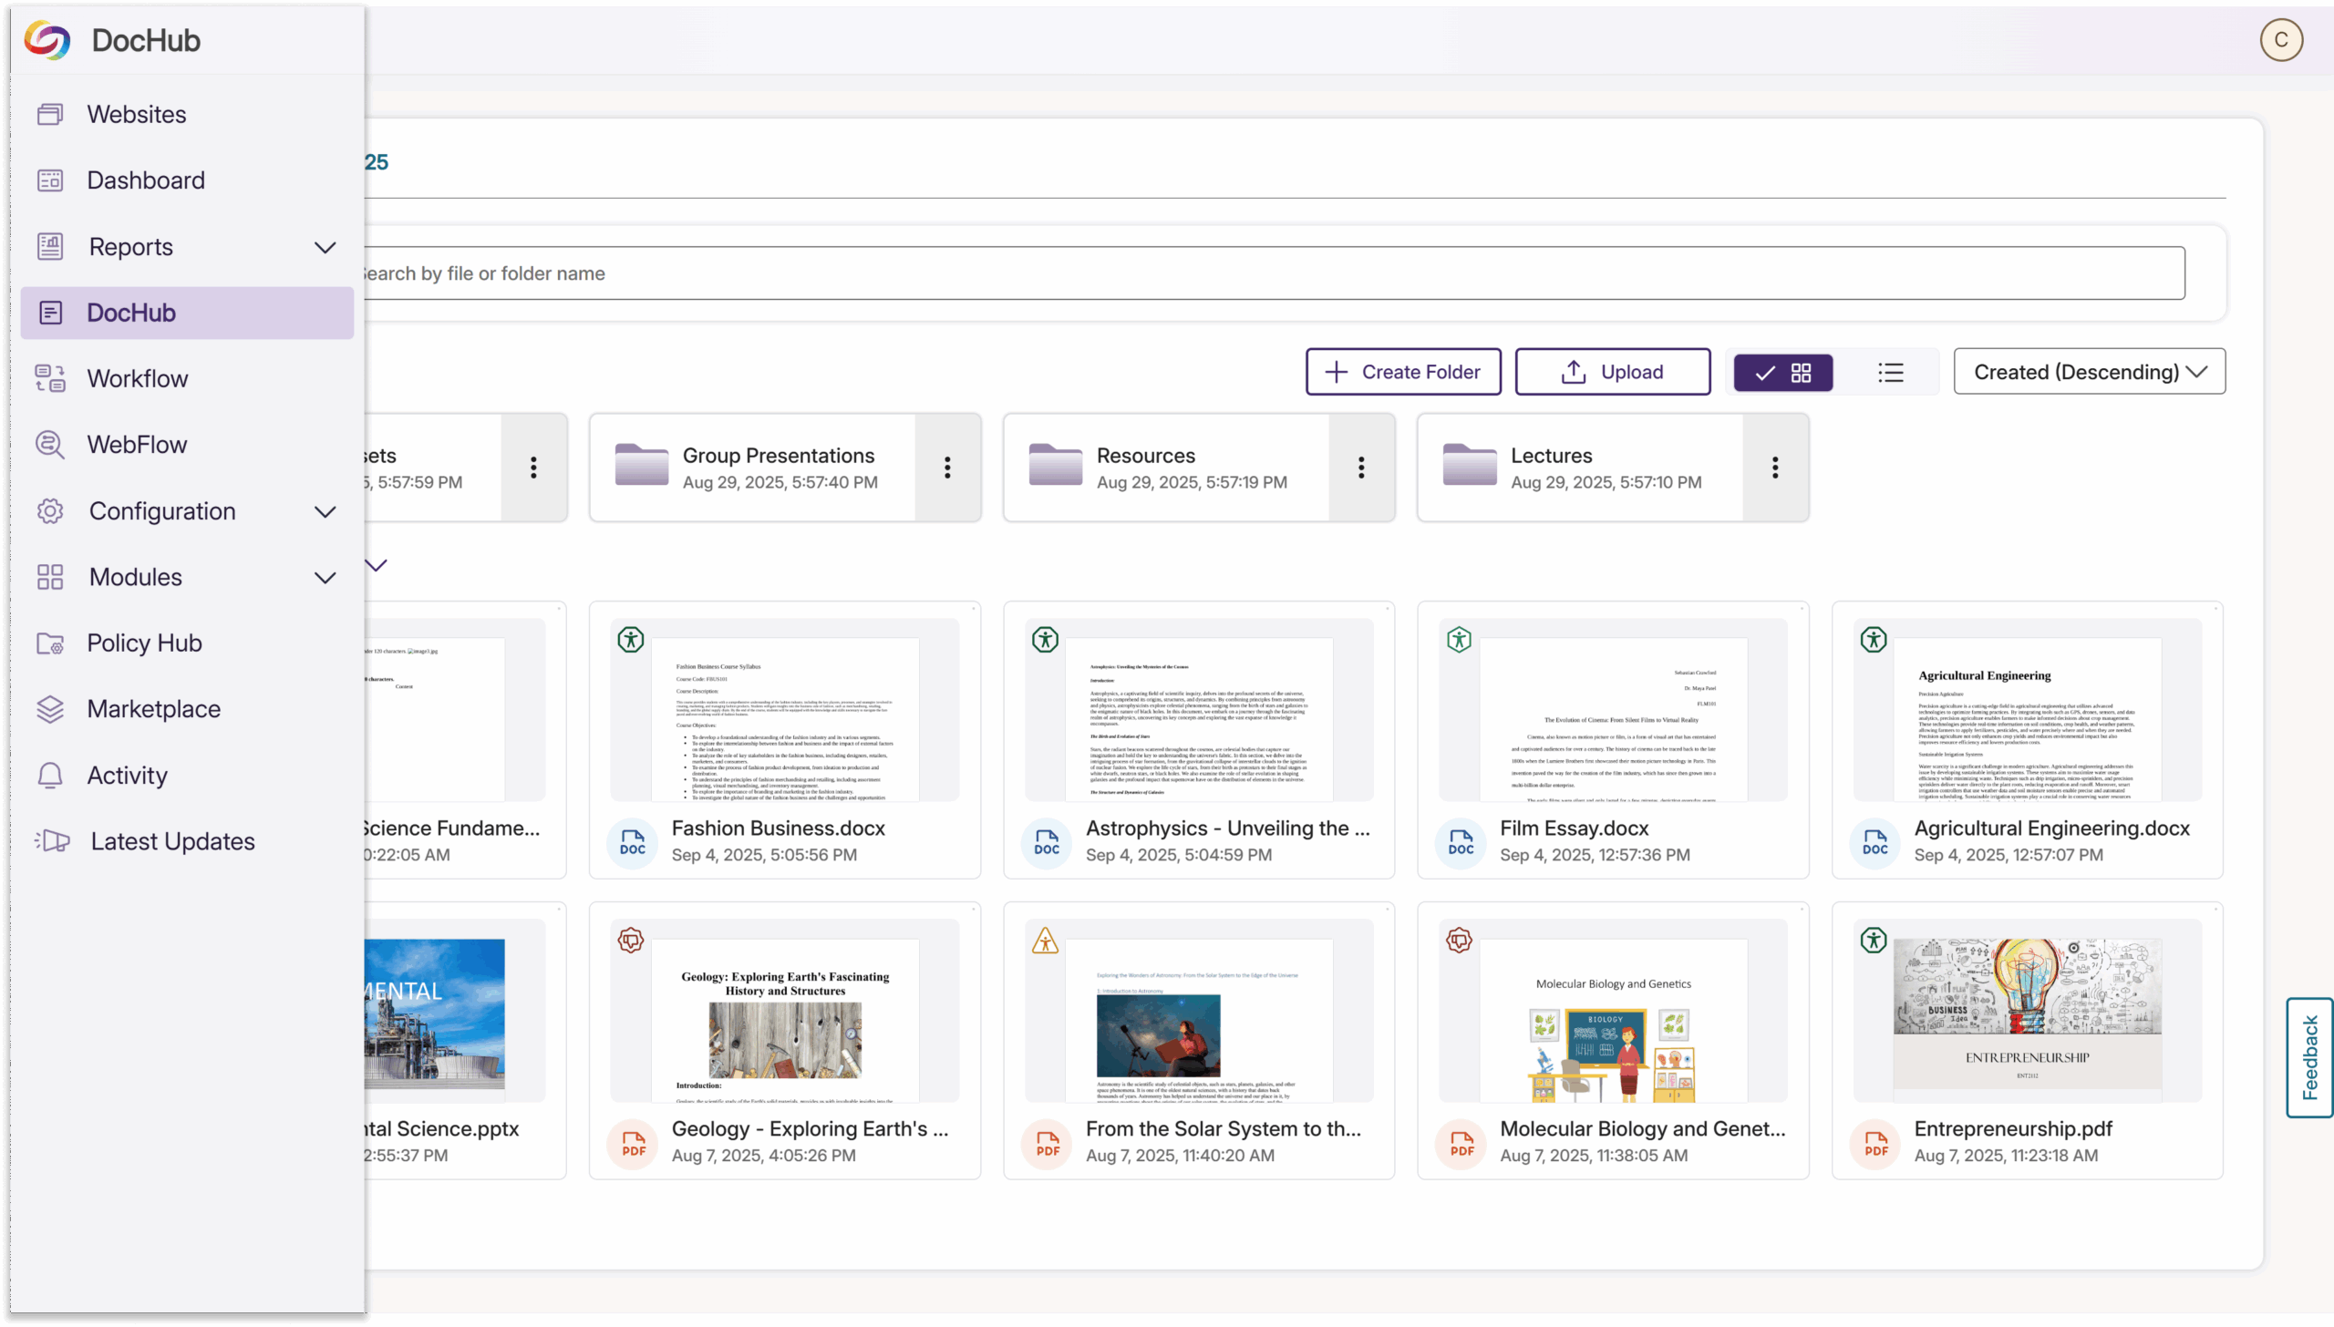Select Dashboard in sidebar menu
Viewport: 2334px width, 1327px height.
[x=146, y=180]
